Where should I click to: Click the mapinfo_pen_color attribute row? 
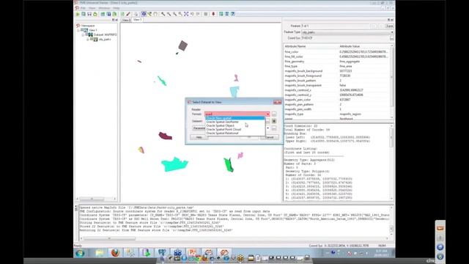337,100
